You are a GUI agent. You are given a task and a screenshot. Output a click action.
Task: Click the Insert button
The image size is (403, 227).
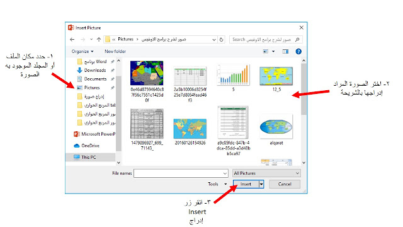click(x=246, y=184)
